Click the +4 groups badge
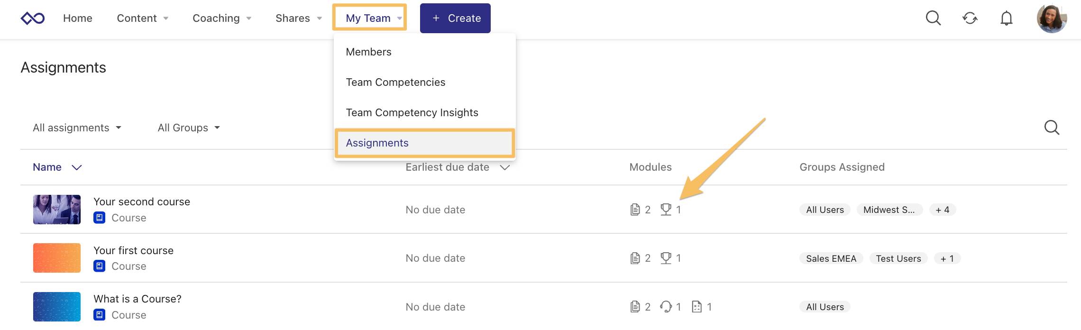The width and height of the screenshot is (1081, 330). coord(943,210)
